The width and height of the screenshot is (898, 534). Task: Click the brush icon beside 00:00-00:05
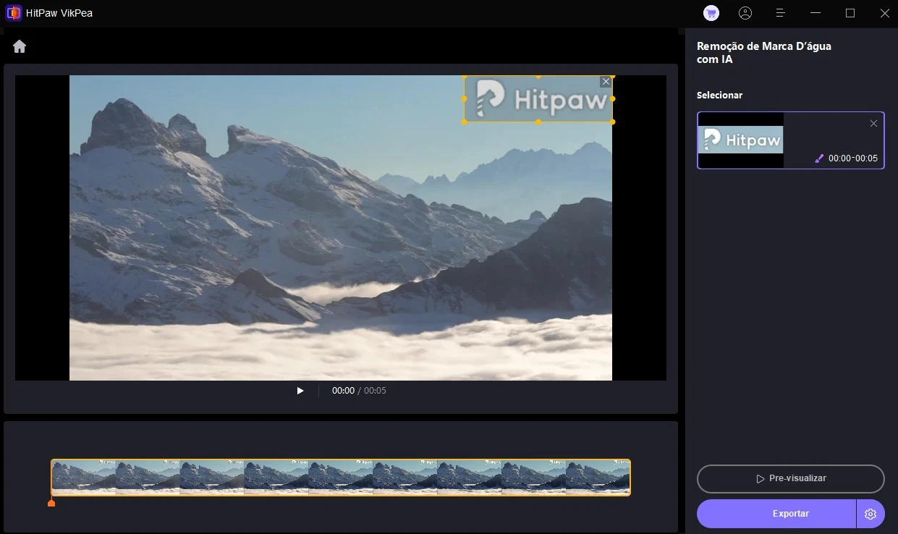(819, 158)
